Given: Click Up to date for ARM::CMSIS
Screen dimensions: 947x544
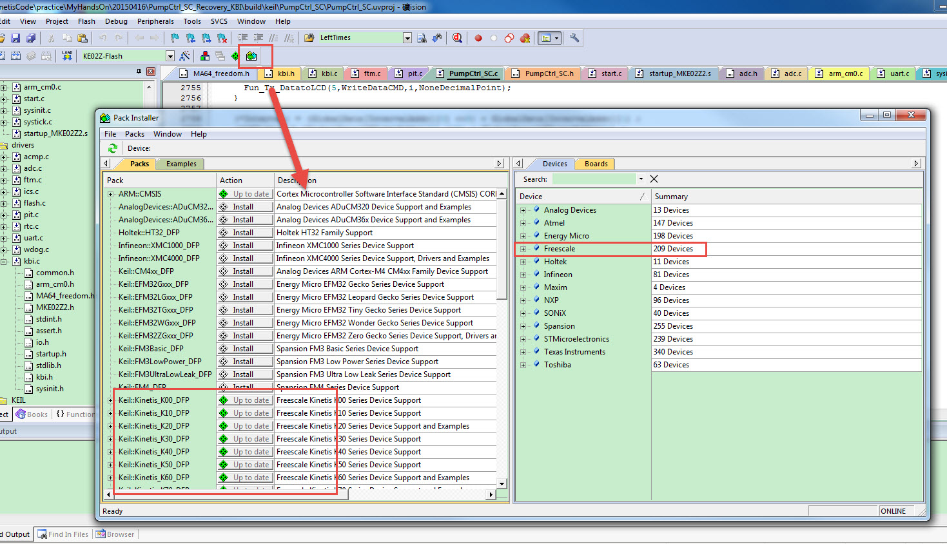Looking at the screenshot, I should point(245,194).
